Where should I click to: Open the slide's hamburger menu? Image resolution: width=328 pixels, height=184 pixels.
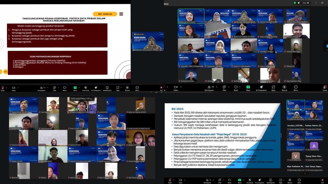[x=121, y=14]
